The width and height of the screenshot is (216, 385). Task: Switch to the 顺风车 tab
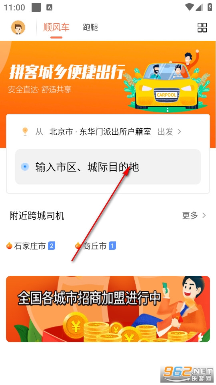pyautogui.click(x=56, y=27)
